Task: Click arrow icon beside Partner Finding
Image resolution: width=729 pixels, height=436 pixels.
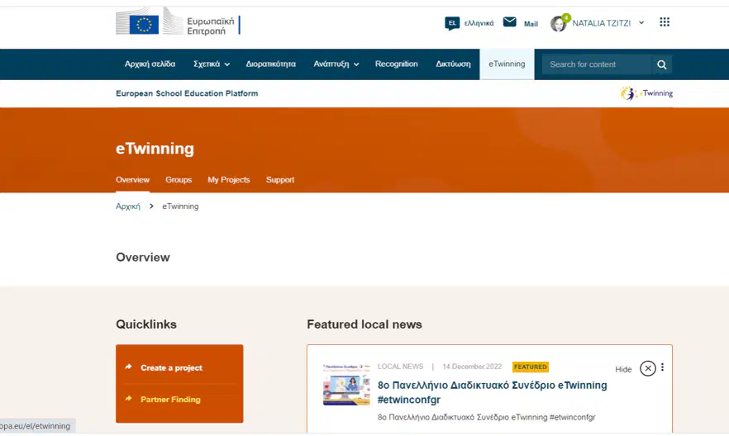Action: pos(129,398)
